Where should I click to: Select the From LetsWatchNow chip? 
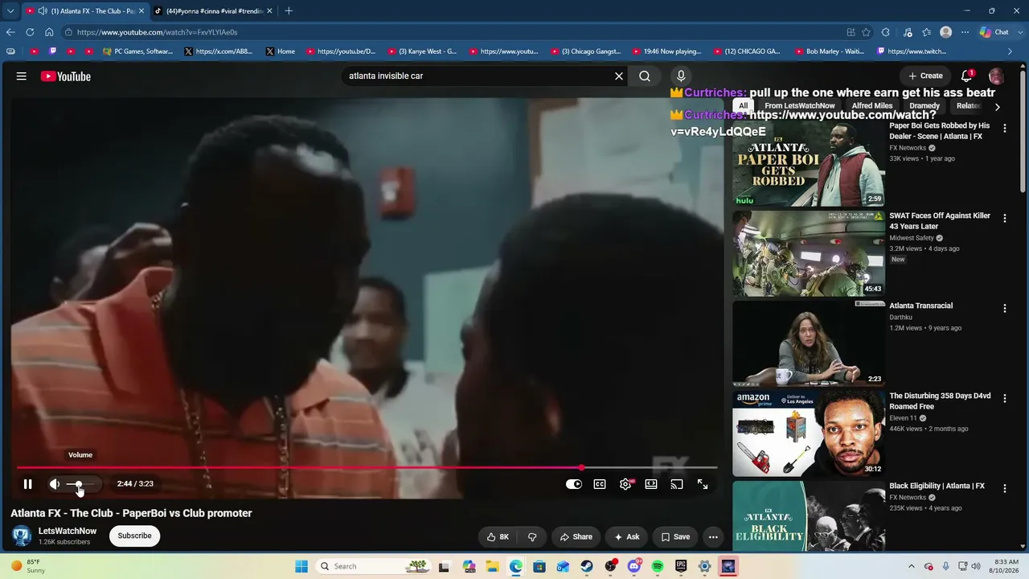tap(799, 106)
